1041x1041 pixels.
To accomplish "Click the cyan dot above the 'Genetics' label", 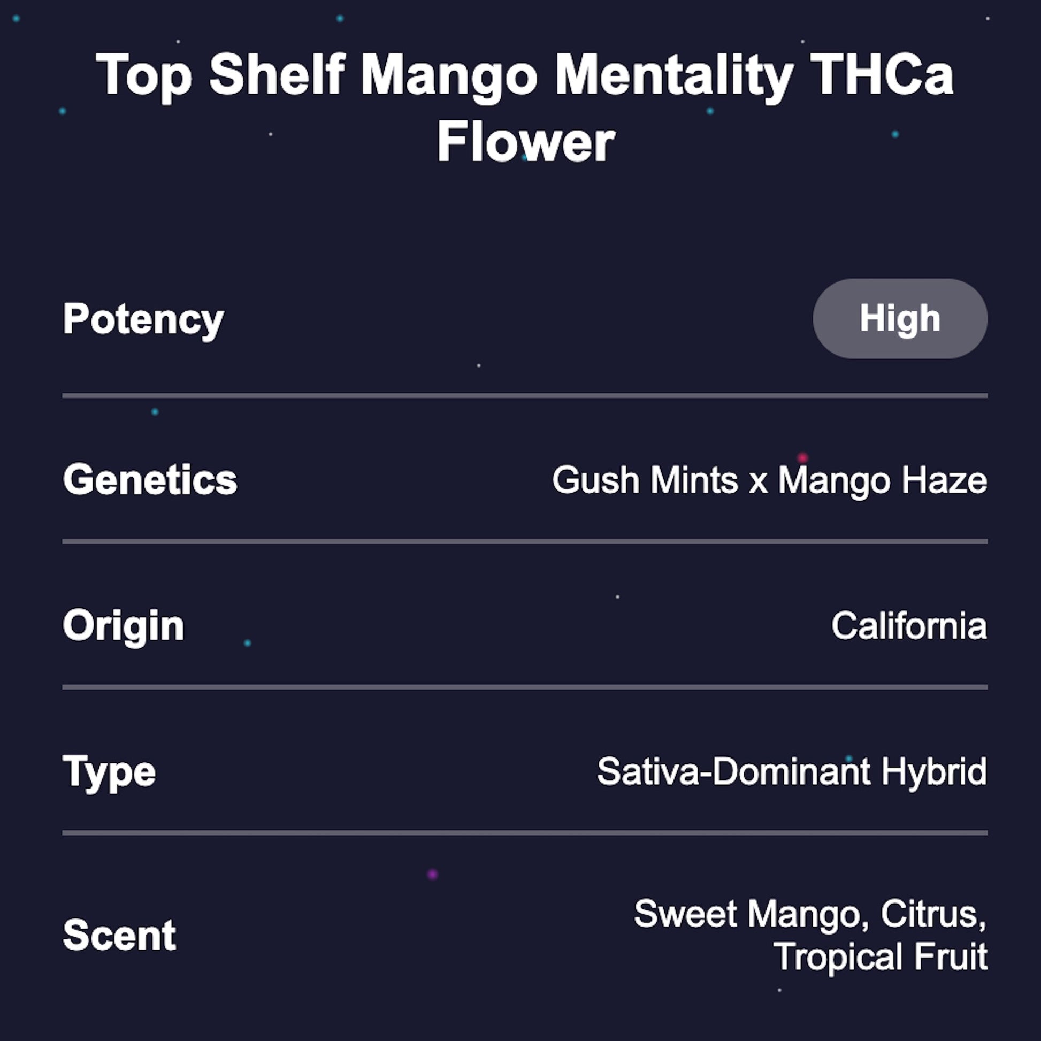I will point(155,412).
